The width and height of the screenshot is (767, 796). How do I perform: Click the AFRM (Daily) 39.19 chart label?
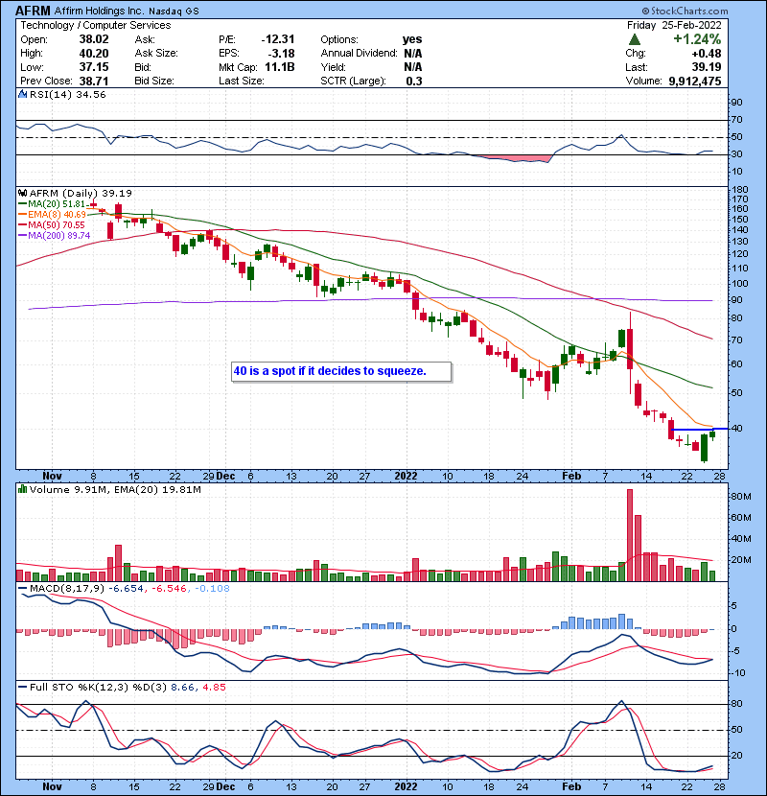[x=81, y=193]
